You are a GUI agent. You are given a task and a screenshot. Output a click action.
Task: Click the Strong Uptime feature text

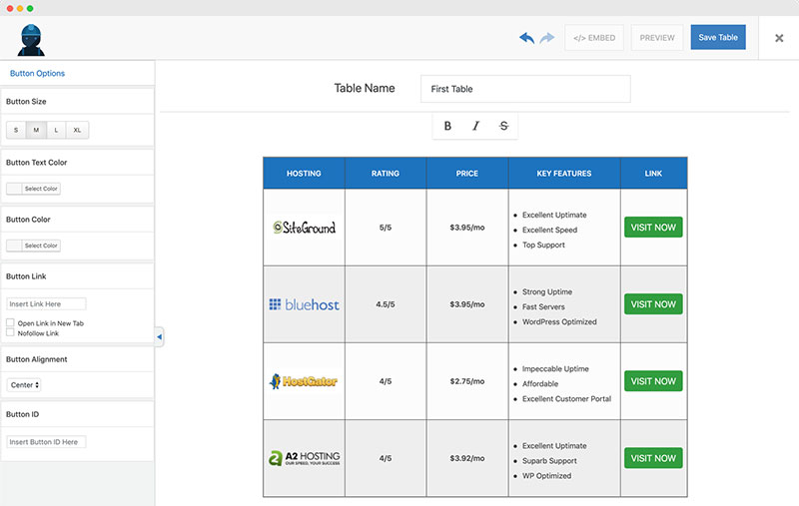pyautogui.click(x=547, y=291)
